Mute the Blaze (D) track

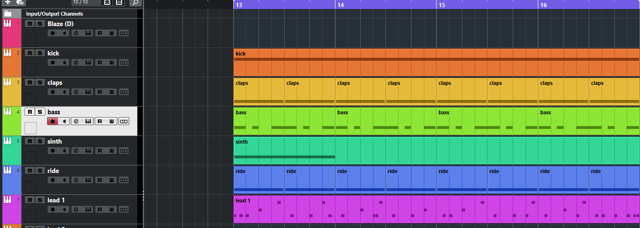click(x=29, y=24)
